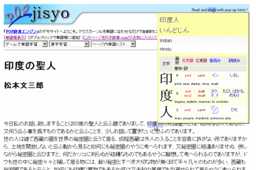Click the large 人 kanji in the popup table
The height and width of the screenshot is (170, 256).
click(x=166, y=112)
